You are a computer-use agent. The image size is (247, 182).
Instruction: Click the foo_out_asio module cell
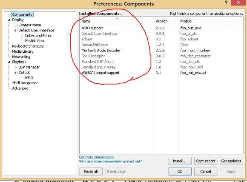pos(191,28)
